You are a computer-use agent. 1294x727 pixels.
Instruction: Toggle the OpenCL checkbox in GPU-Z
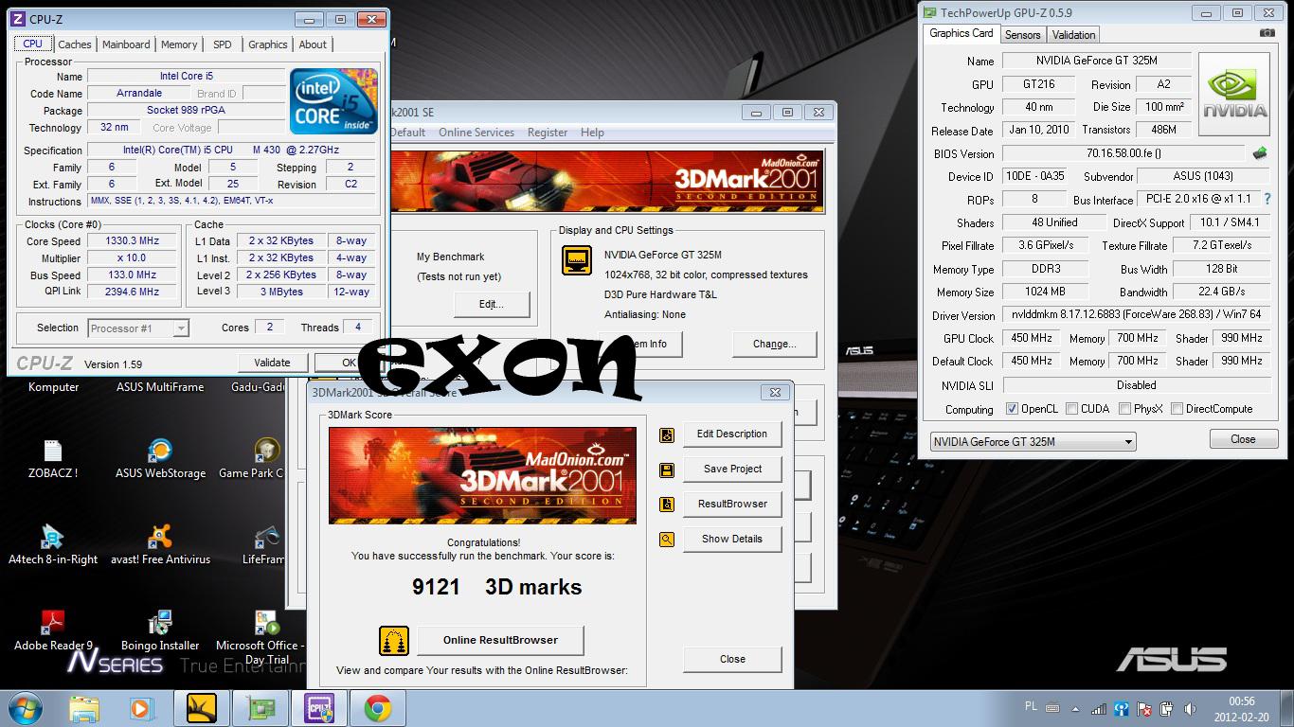pos(1012,409)
